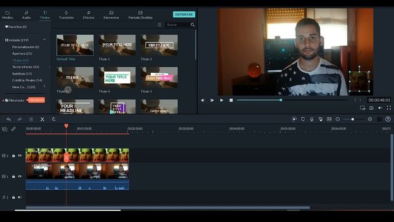394x222 pixels.
Task: Click the render preview icon in timeline toolbar
Action: coord(294,119)
